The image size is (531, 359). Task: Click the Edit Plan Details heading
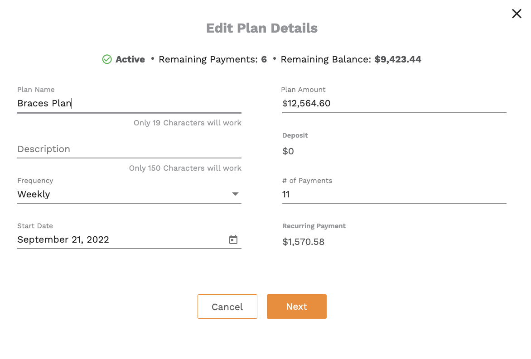262,28
